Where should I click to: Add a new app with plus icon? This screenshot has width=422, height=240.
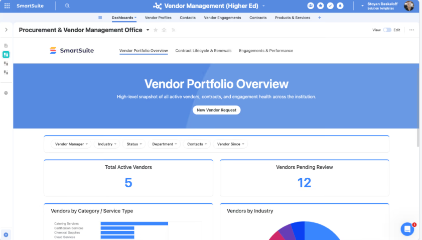click(x=320, y=18)
